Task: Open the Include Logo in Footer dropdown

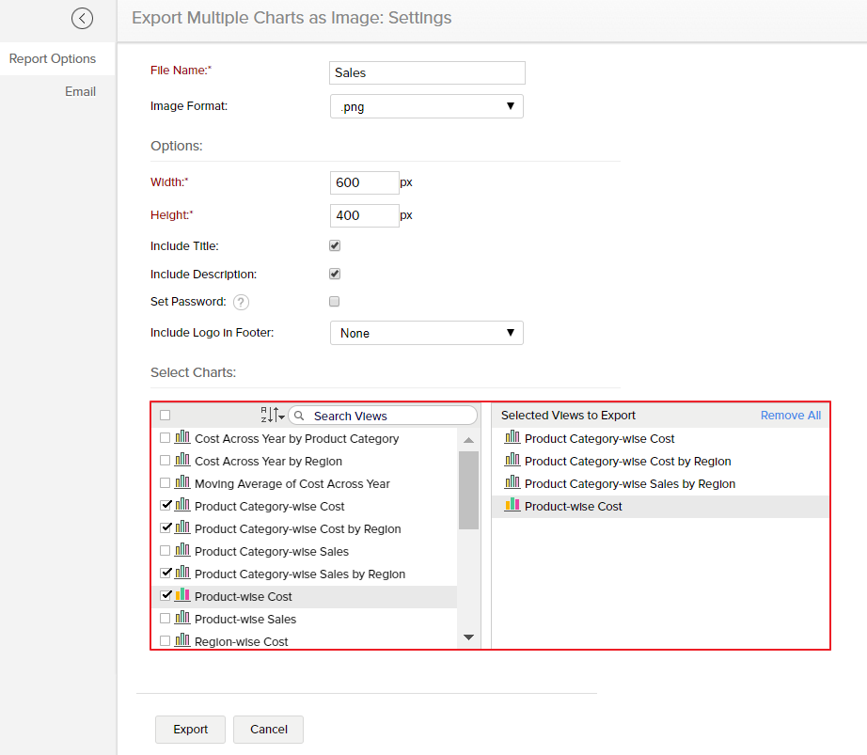Action: (x=426, y=333)
